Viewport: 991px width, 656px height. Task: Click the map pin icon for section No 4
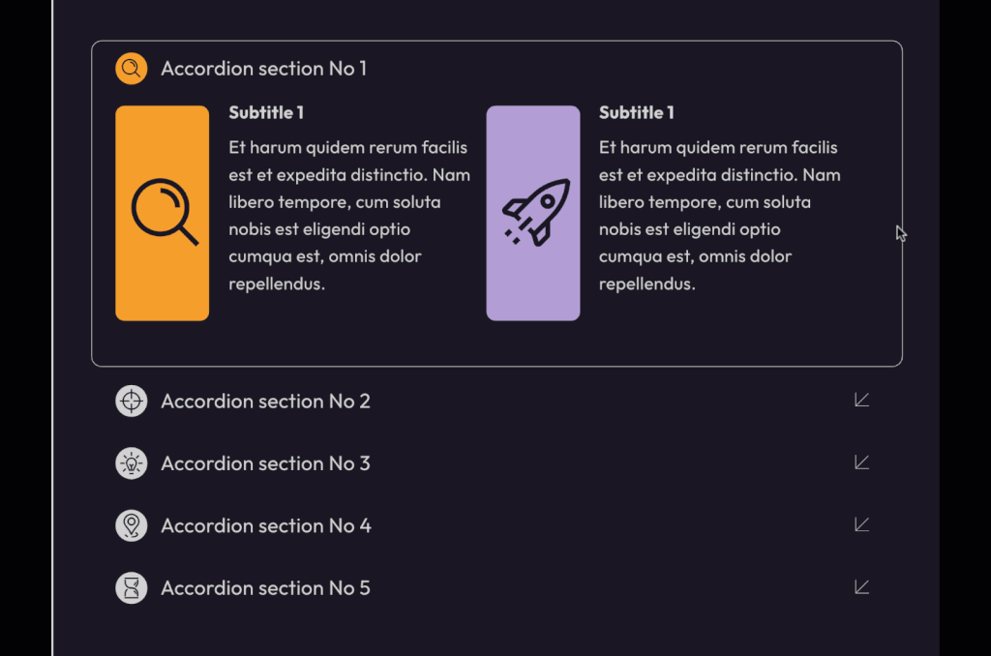coord(131,525)
